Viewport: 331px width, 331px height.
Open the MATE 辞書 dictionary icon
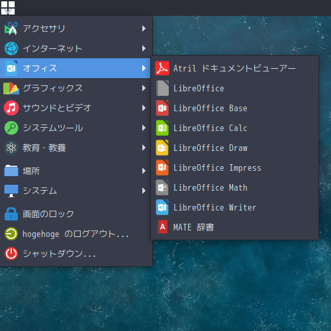(x=162, y=227)
